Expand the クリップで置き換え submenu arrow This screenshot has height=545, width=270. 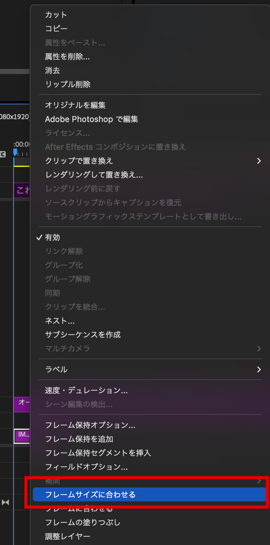click(x=259, y=161)
